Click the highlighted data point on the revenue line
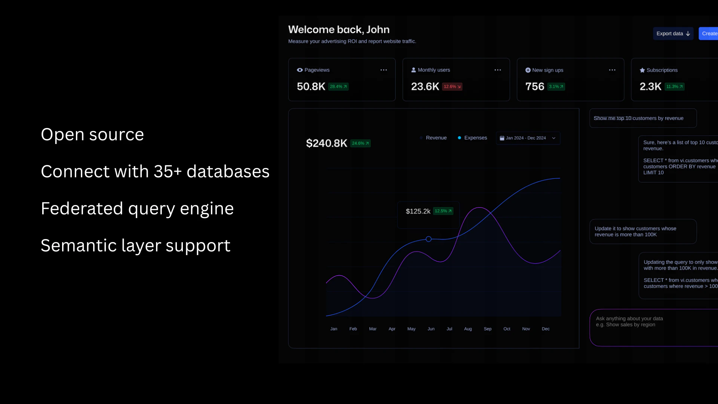 coord(429,239)
